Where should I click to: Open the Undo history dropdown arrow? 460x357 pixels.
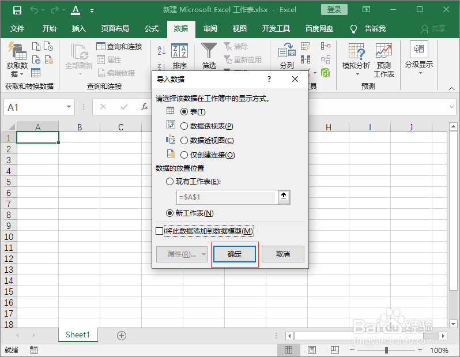pos(43,10)
